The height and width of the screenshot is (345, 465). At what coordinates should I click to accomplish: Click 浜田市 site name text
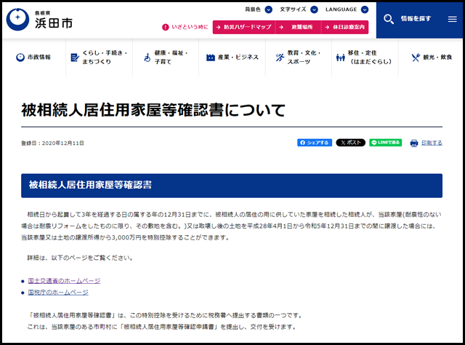pos(54,23)
